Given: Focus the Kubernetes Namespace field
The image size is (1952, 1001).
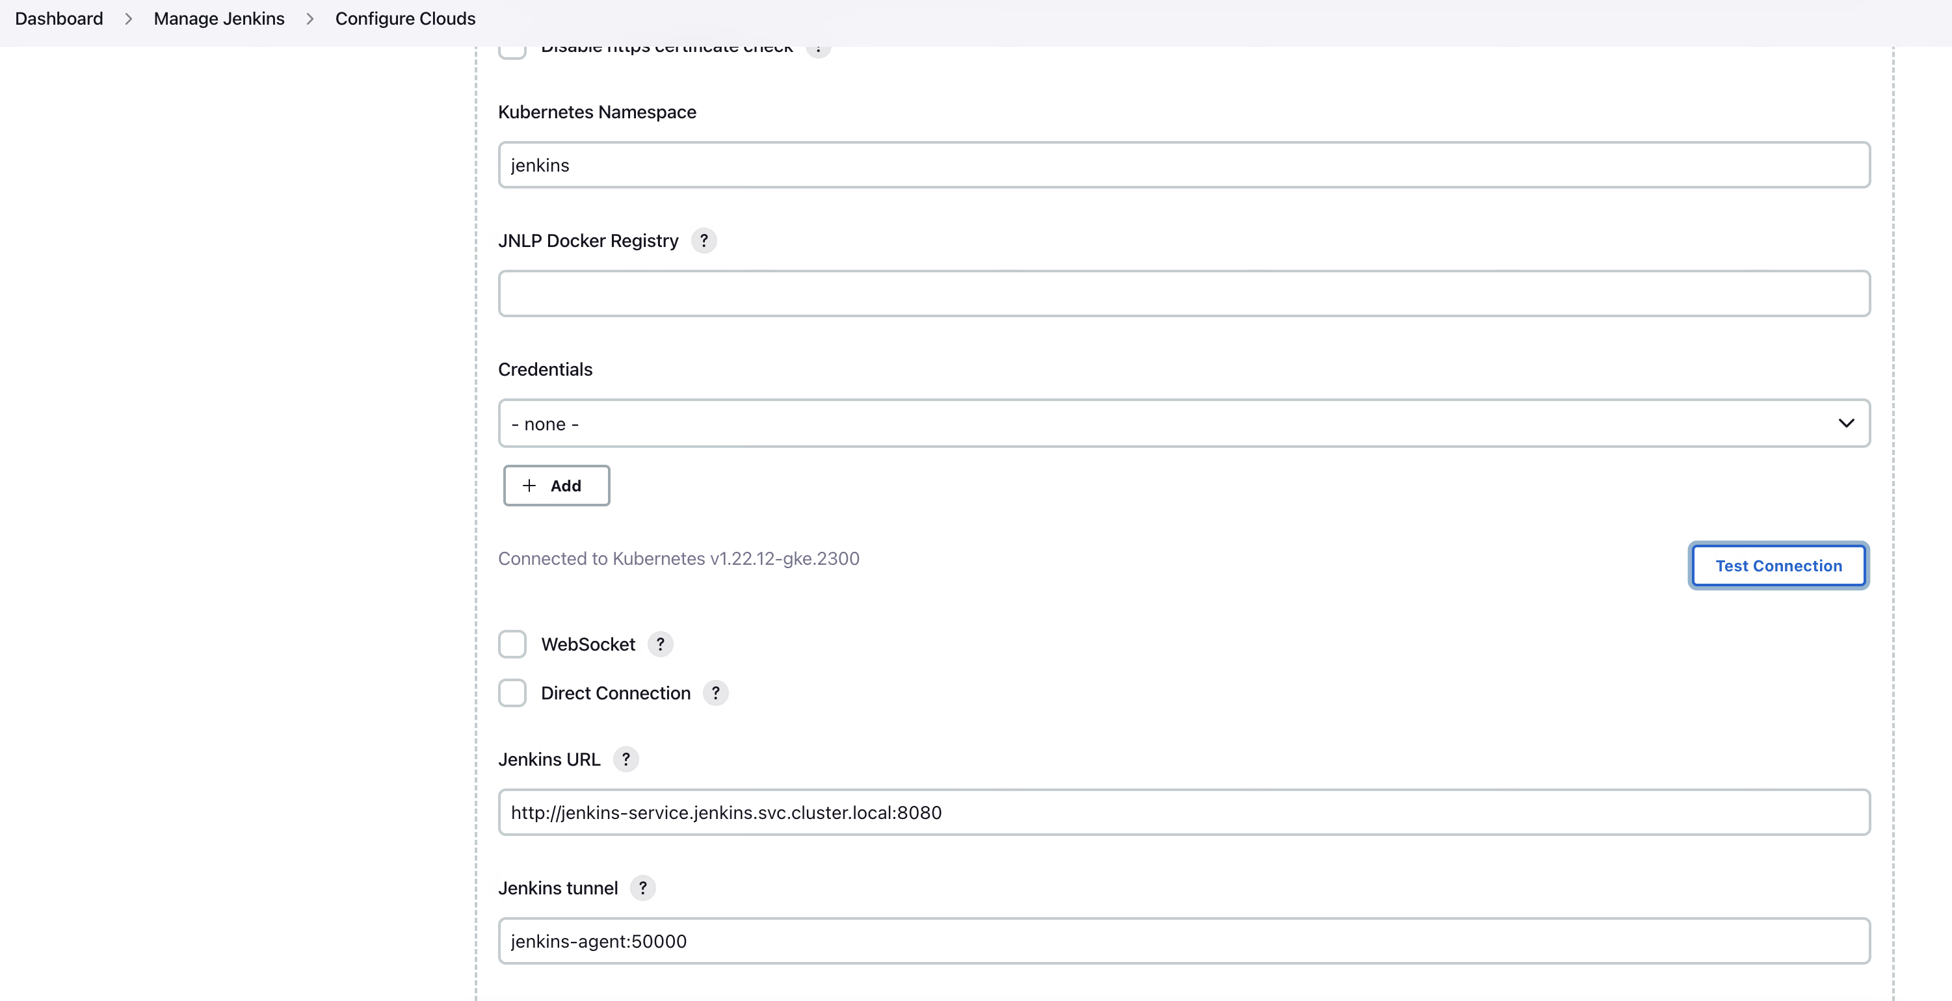Looking at the screenshot, I should tap(1183, 164).
